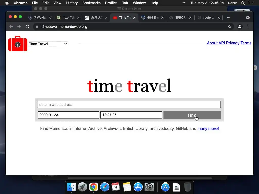259x194 pixels.
Task: Click the browser forward arrow
Action: coord(19,27)
